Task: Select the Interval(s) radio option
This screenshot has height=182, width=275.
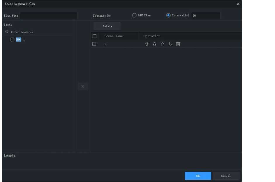Action: (x=168, y=15)
